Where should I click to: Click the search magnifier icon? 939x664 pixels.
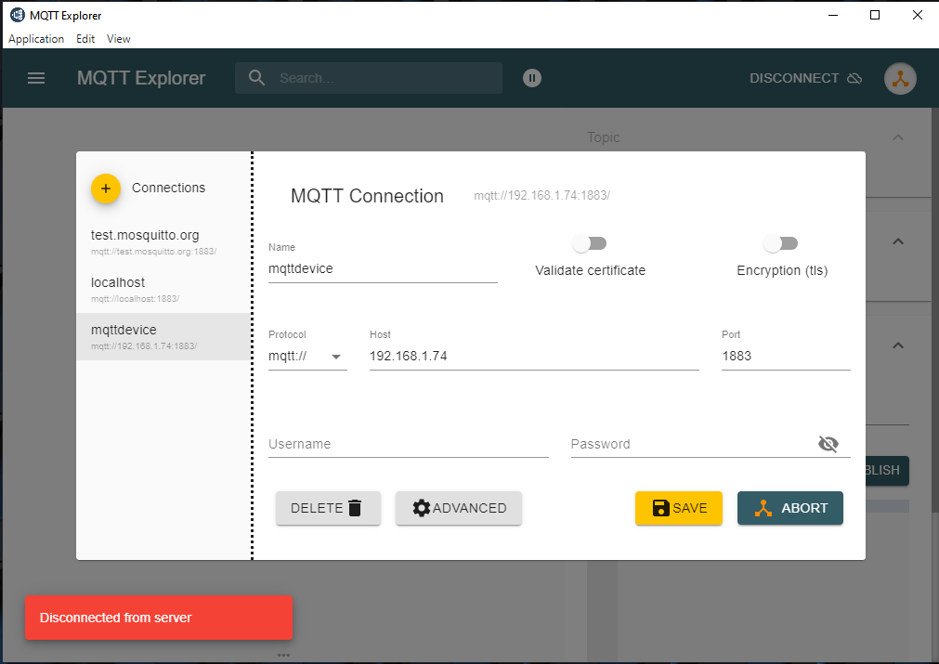[256, 78]
